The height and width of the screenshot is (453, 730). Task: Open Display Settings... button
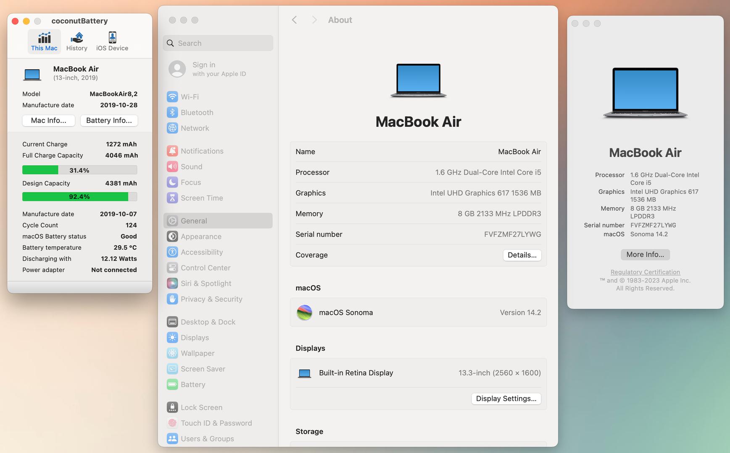pos(506,398)
